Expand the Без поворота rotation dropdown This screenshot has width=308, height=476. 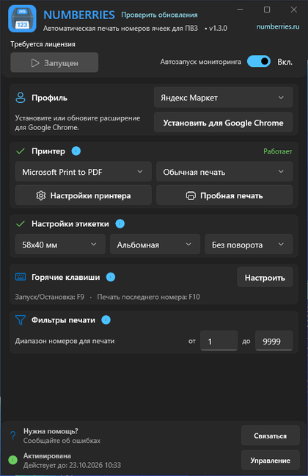point(249,245)
